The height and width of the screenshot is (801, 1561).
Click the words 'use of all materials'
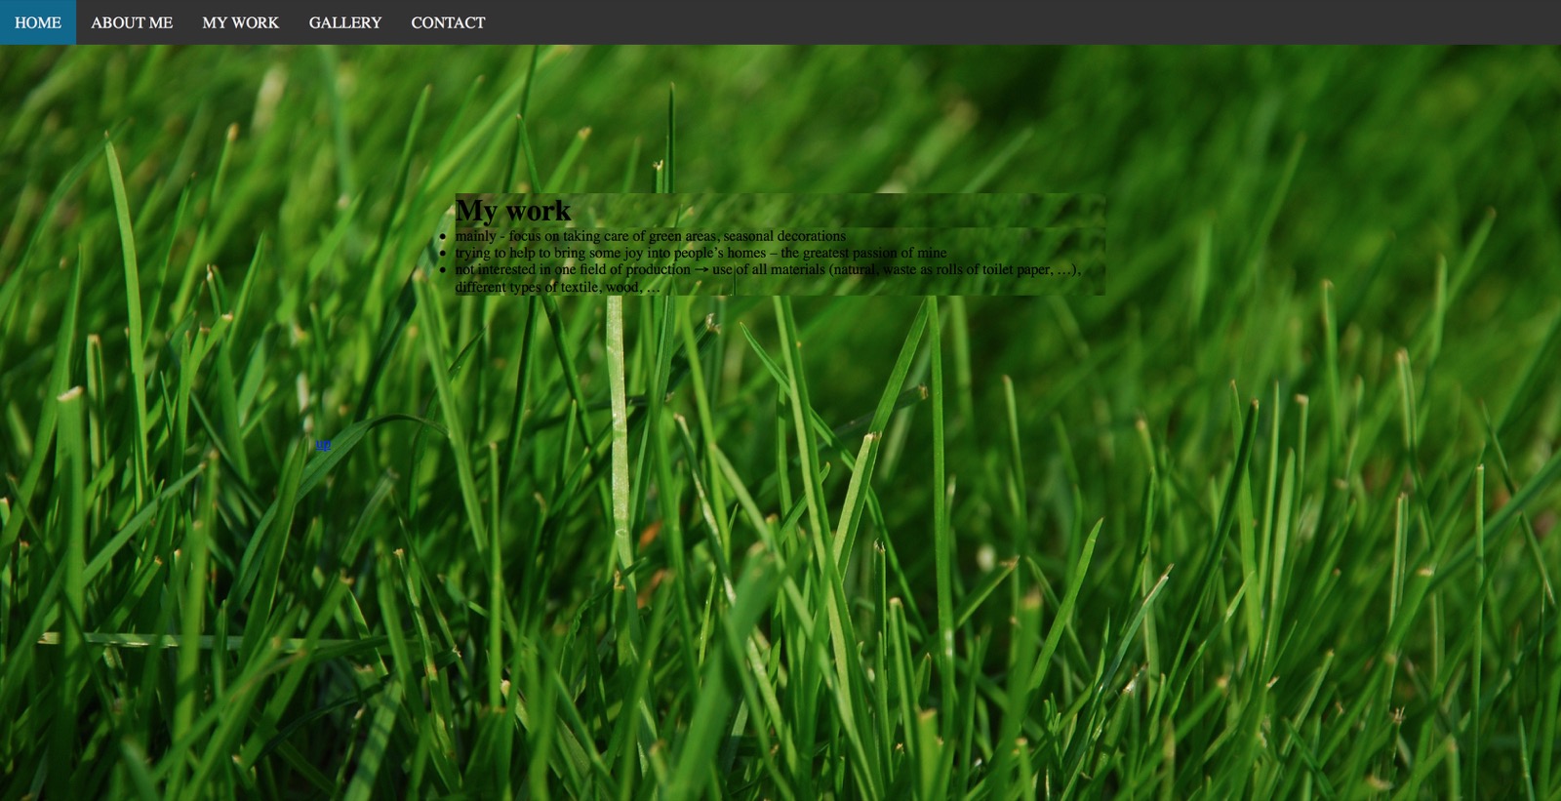[x=769, y=269]
